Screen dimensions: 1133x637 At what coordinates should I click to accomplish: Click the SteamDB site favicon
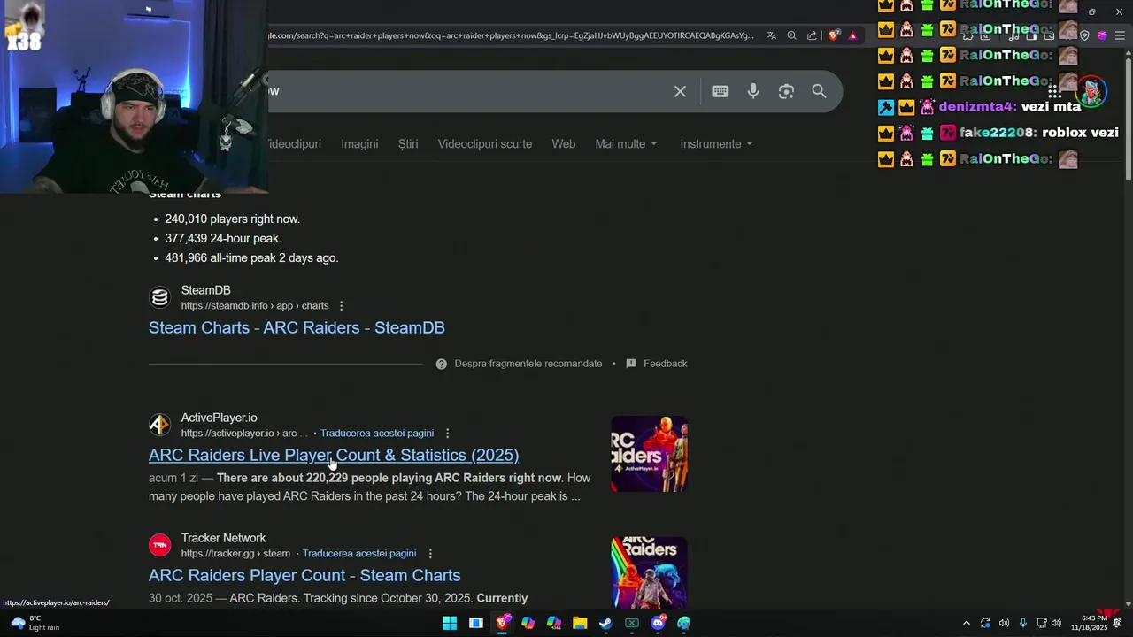coord(159,298)
